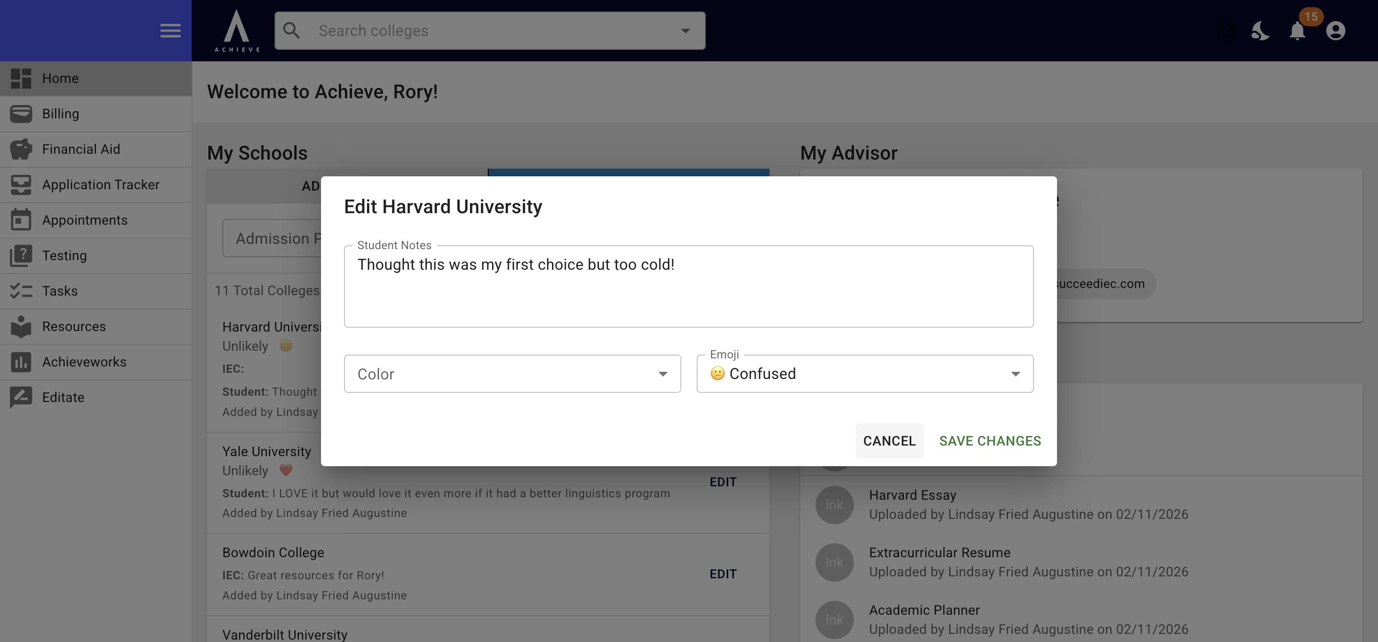Click the Resources book icon
This screenshot has height=642, width=1378.
click(21, 326)
